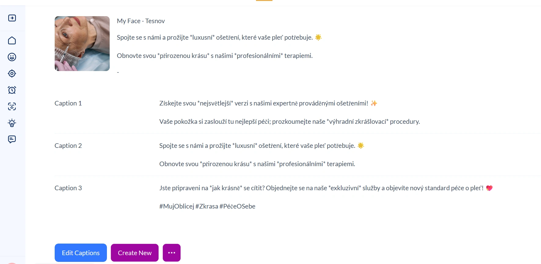The width and height of the screenshot is (541, 264).
Task: Open the chat message sidebar icon
Action: (12, 139)
